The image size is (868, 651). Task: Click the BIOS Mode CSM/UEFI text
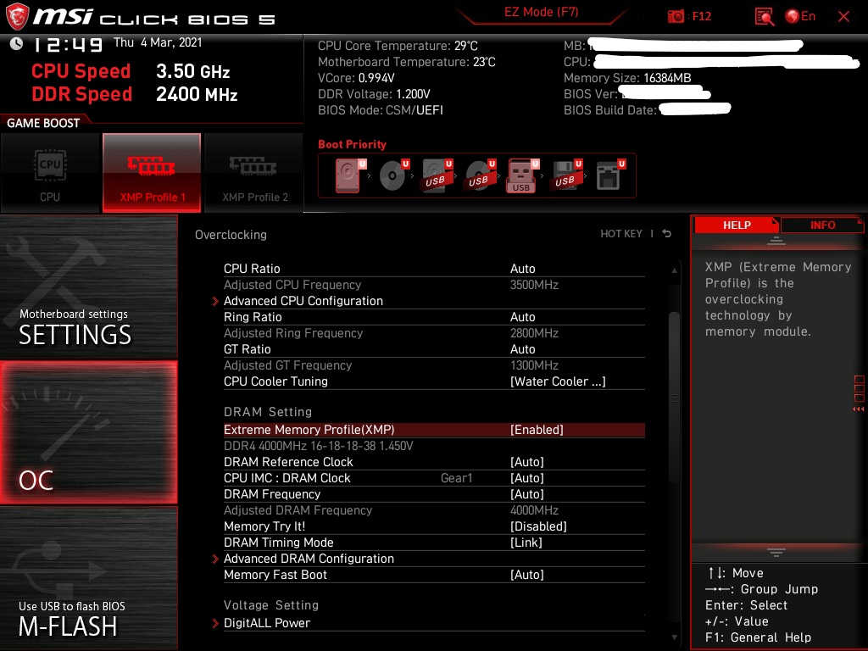pos(381,110)
